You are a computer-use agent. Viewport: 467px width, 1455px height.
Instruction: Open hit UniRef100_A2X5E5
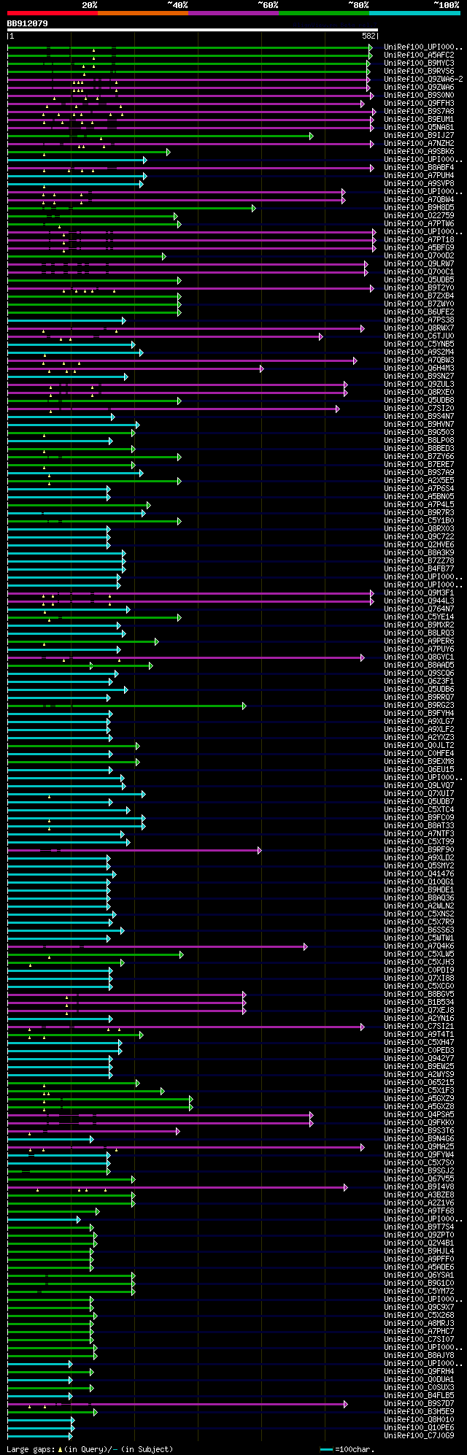(x=419, y=480)
